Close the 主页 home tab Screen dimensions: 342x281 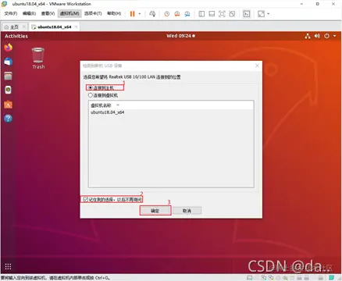[x=24, y=27]
